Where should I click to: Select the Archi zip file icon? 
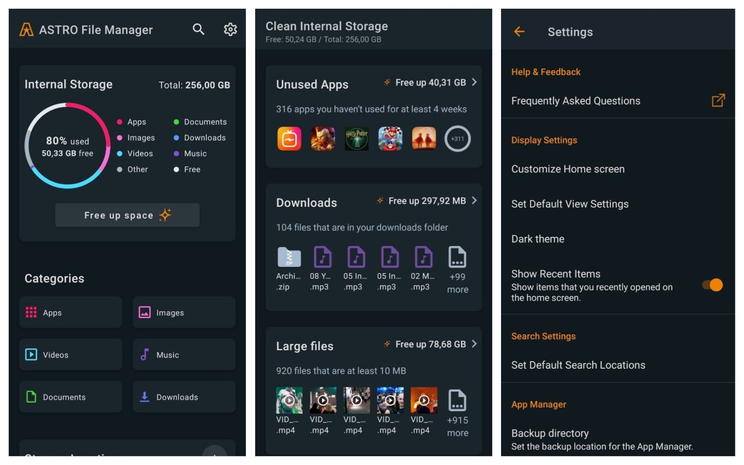pyautogui.click(x=289, y=257)
